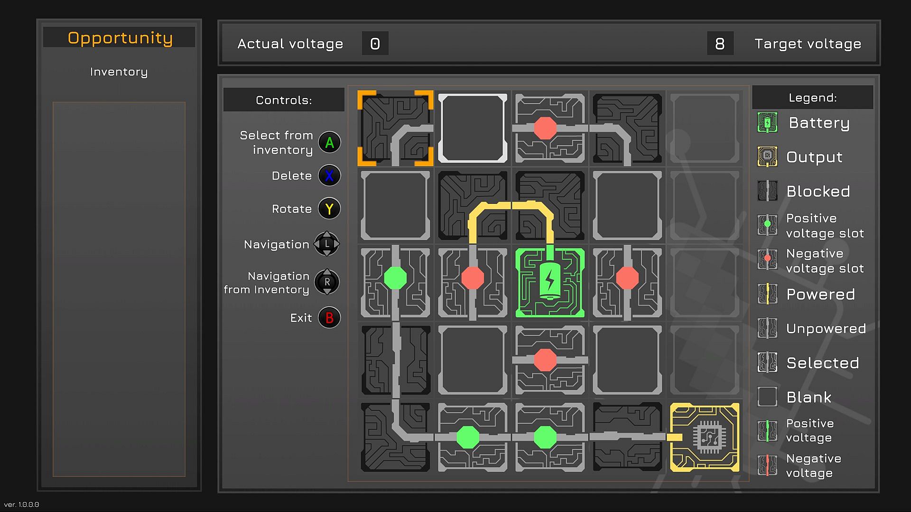The width and height of the screenshot is (911, 512).
Task: Click the Output legend icon
Action: (767, 157)
